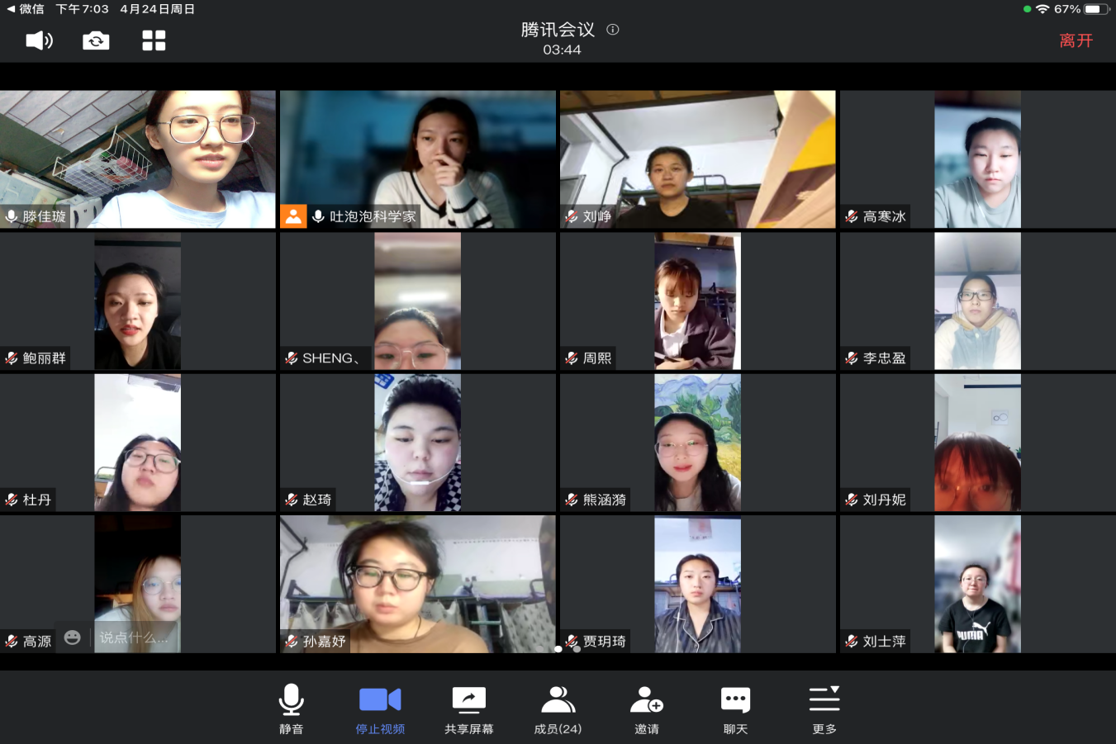Open the 聊天 chat icon
The width and height of the screenshot is (1116, 744).
click(735, 709)
